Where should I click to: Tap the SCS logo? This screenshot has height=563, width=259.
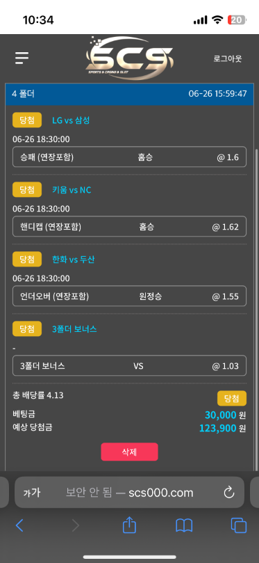[x=130, y=58]
